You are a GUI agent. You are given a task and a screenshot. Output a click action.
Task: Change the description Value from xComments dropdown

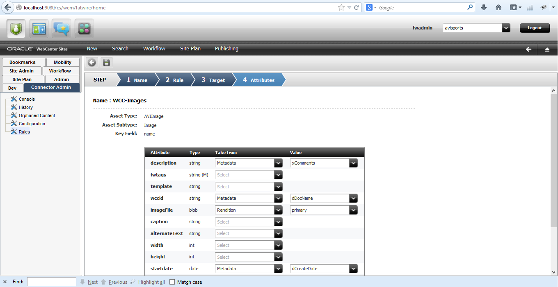coord(353,163)
